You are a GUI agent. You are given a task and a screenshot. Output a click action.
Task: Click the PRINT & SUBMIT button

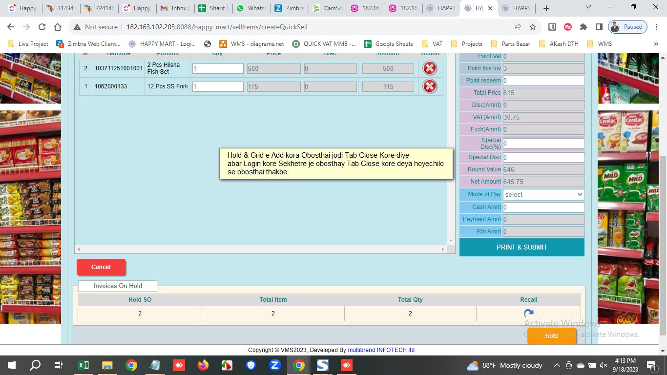click(x=521, y=247)
